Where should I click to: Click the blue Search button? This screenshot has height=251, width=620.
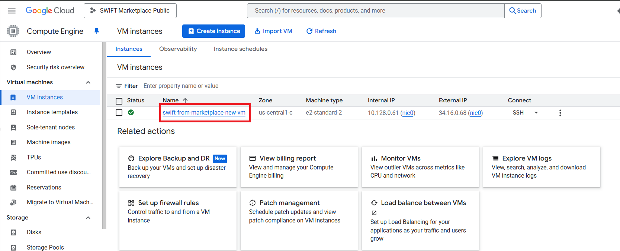(523, 11)
